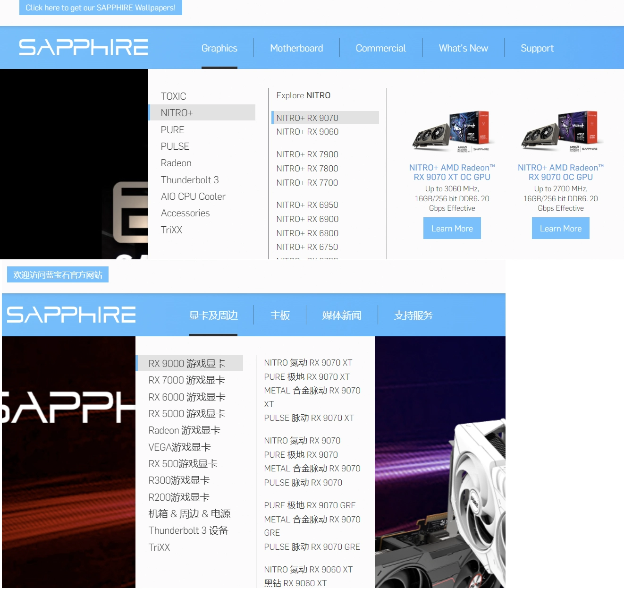Select RX 5000 游戏显卡 category

pos(187,414)
